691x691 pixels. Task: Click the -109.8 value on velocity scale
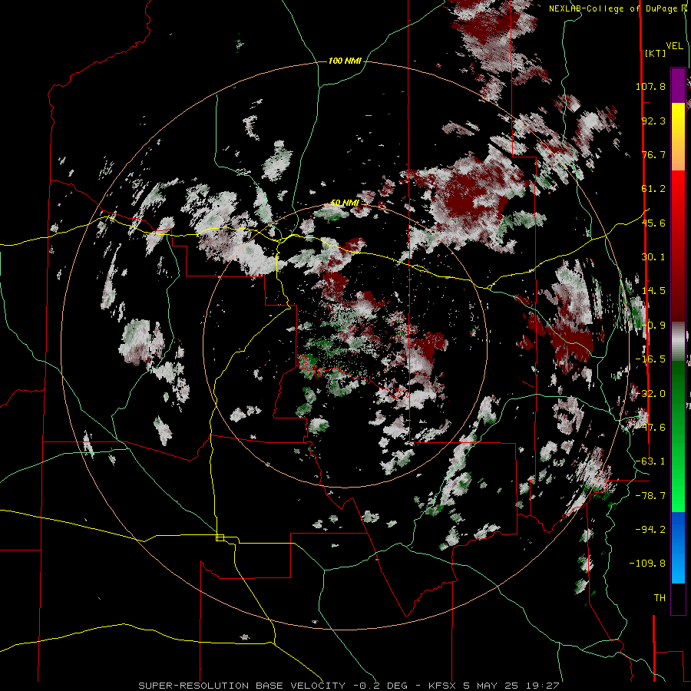[x=647, y=564]
